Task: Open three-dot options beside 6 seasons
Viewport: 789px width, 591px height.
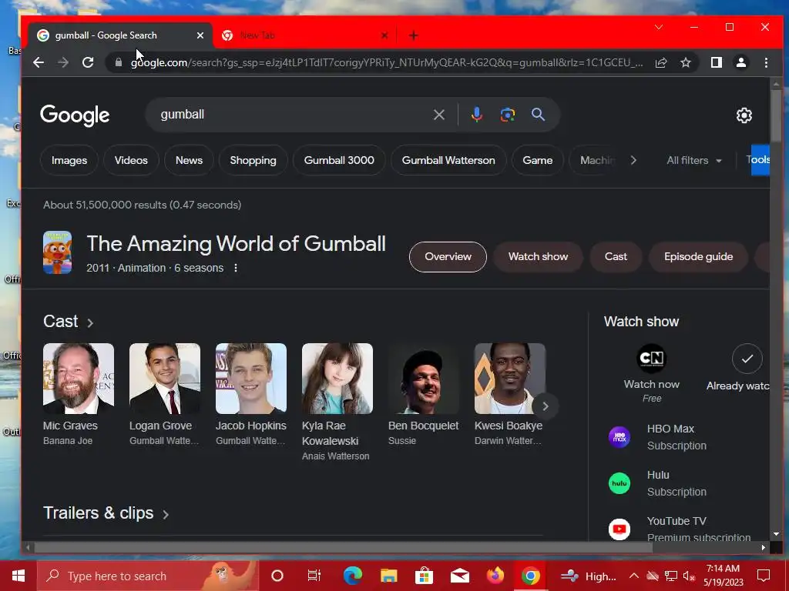Action: click(236, 268)
